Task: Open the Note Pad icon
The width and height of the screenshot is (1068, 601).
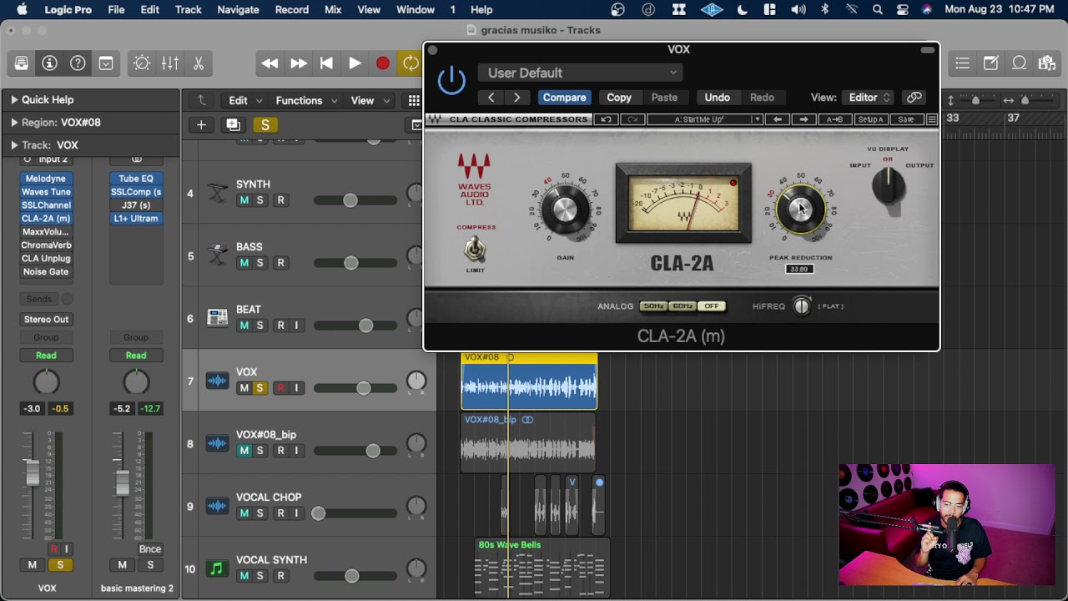Action: (990, 63)
